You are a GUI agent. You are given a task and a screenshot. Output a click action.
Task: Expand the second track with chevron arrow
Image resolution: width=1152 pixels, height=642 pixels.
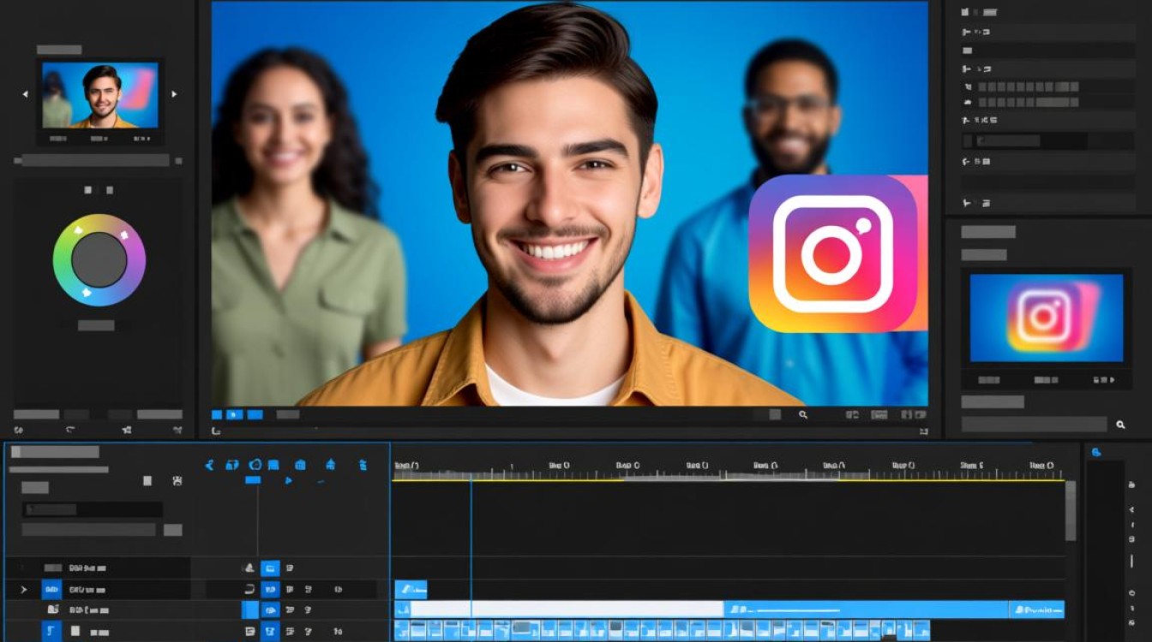tap(23, 589)
